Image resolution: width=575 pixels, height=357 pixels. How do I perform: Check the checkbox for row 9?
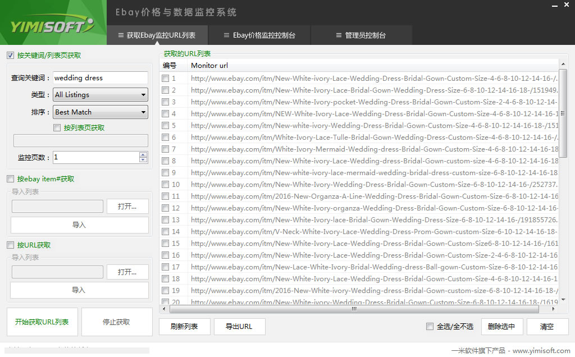(x=166, y=173)
